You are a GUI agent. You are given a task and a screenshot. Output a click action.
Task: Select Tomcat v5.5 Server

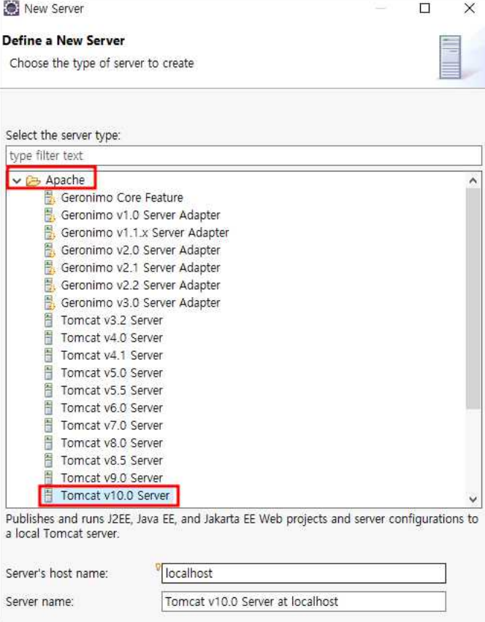tap(112, 391)
